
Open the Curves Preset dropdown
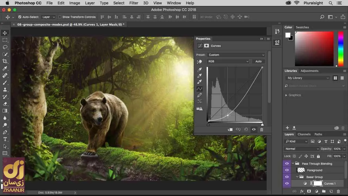[236, 55]
